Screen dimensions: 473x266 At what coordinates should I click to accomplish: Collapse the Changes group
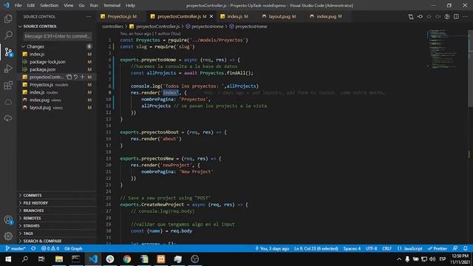click(57, 47)
